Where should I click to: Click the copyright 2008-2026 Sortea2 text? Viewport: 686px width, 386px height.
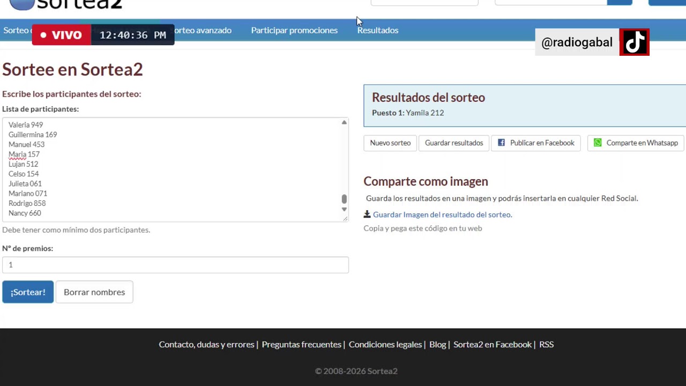(356, 371)
